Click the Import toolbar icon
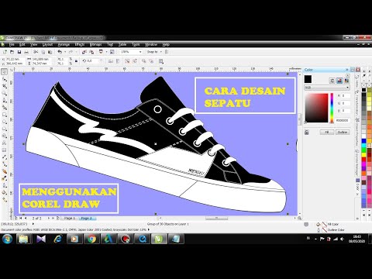372x279 pixels. coord(84,52)
